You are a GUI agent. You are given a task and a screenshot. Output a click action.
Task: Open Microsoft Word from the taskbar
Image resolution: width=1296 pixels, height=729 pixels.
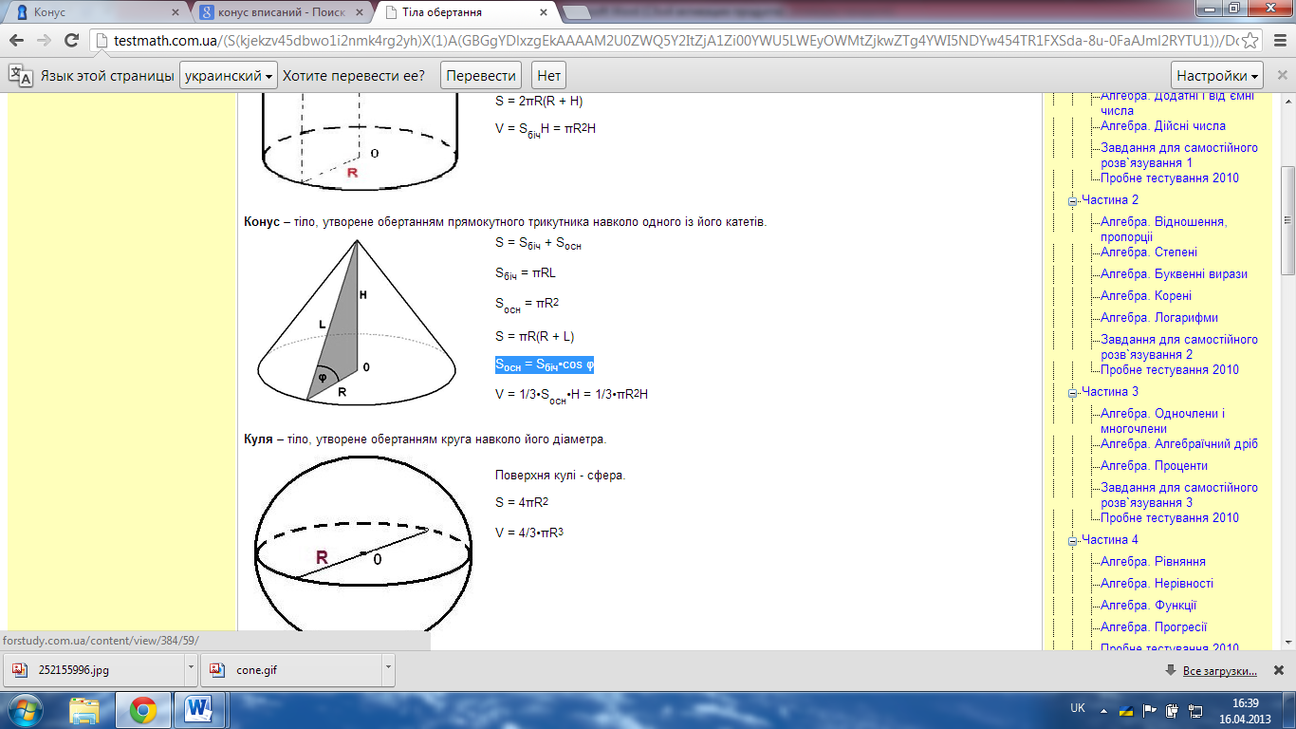[x=200, y=710]
